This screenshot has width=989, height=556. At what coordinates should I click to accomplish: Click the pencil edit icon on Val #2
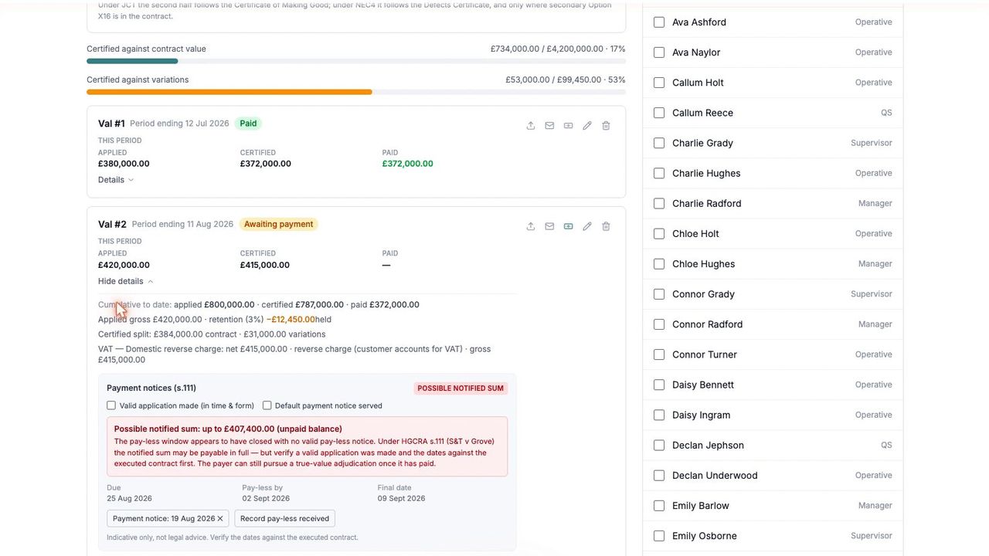pos(587,226)
